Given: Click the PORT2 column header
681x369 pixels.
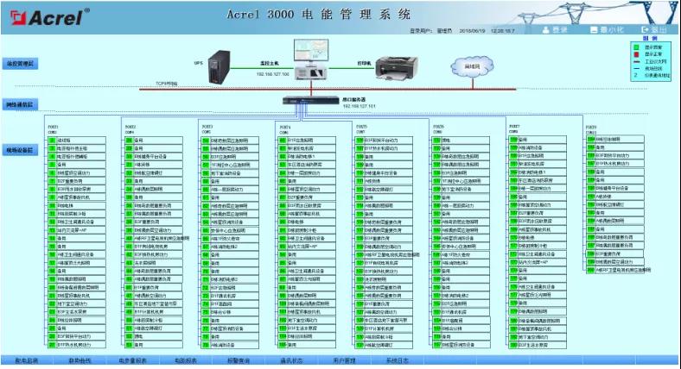Looking at the screenshot, I should coord(130,127).
